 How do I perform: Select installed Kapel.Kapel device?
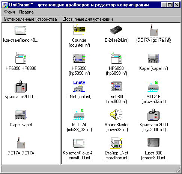[x=21, y=115]
